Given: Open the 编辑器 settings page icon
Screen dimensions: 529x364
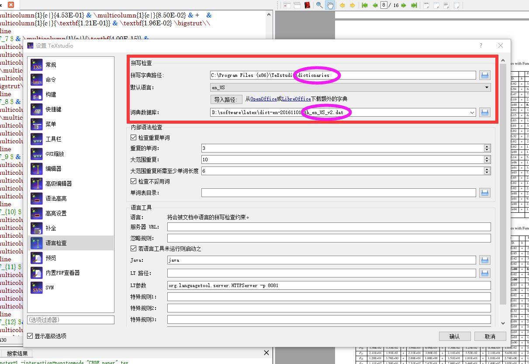Looking at the screenshot, I should tap(37, 169).
